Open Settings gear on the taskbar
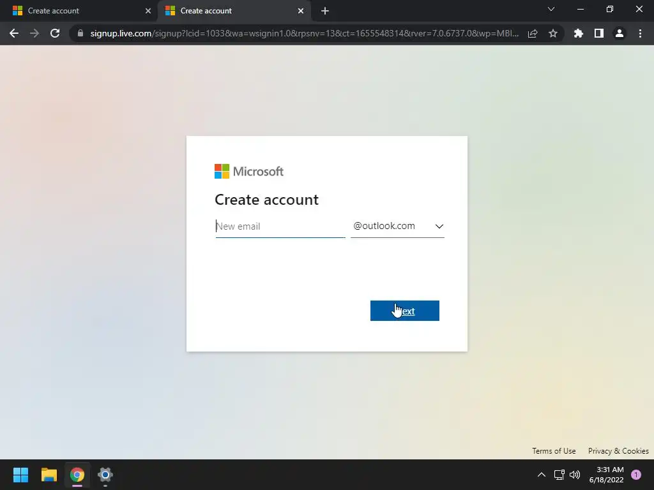This screenshot has height=490, width=654. pyautogui.click(x=105, y=475)
